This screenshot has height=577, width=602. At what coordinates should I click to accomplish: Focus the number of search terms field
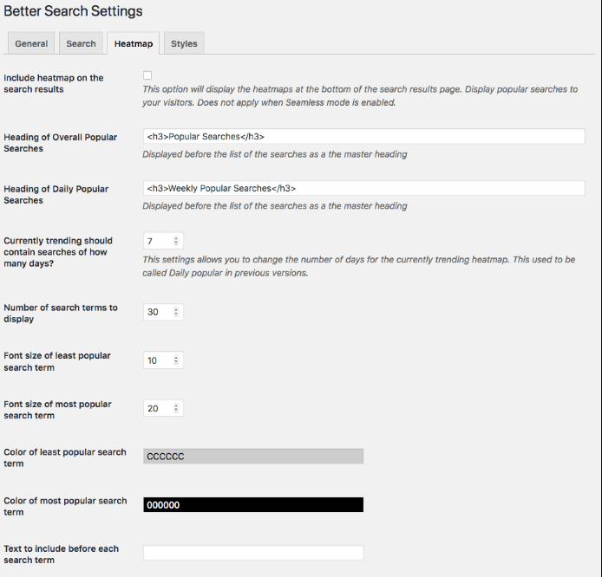pos(157,312)
